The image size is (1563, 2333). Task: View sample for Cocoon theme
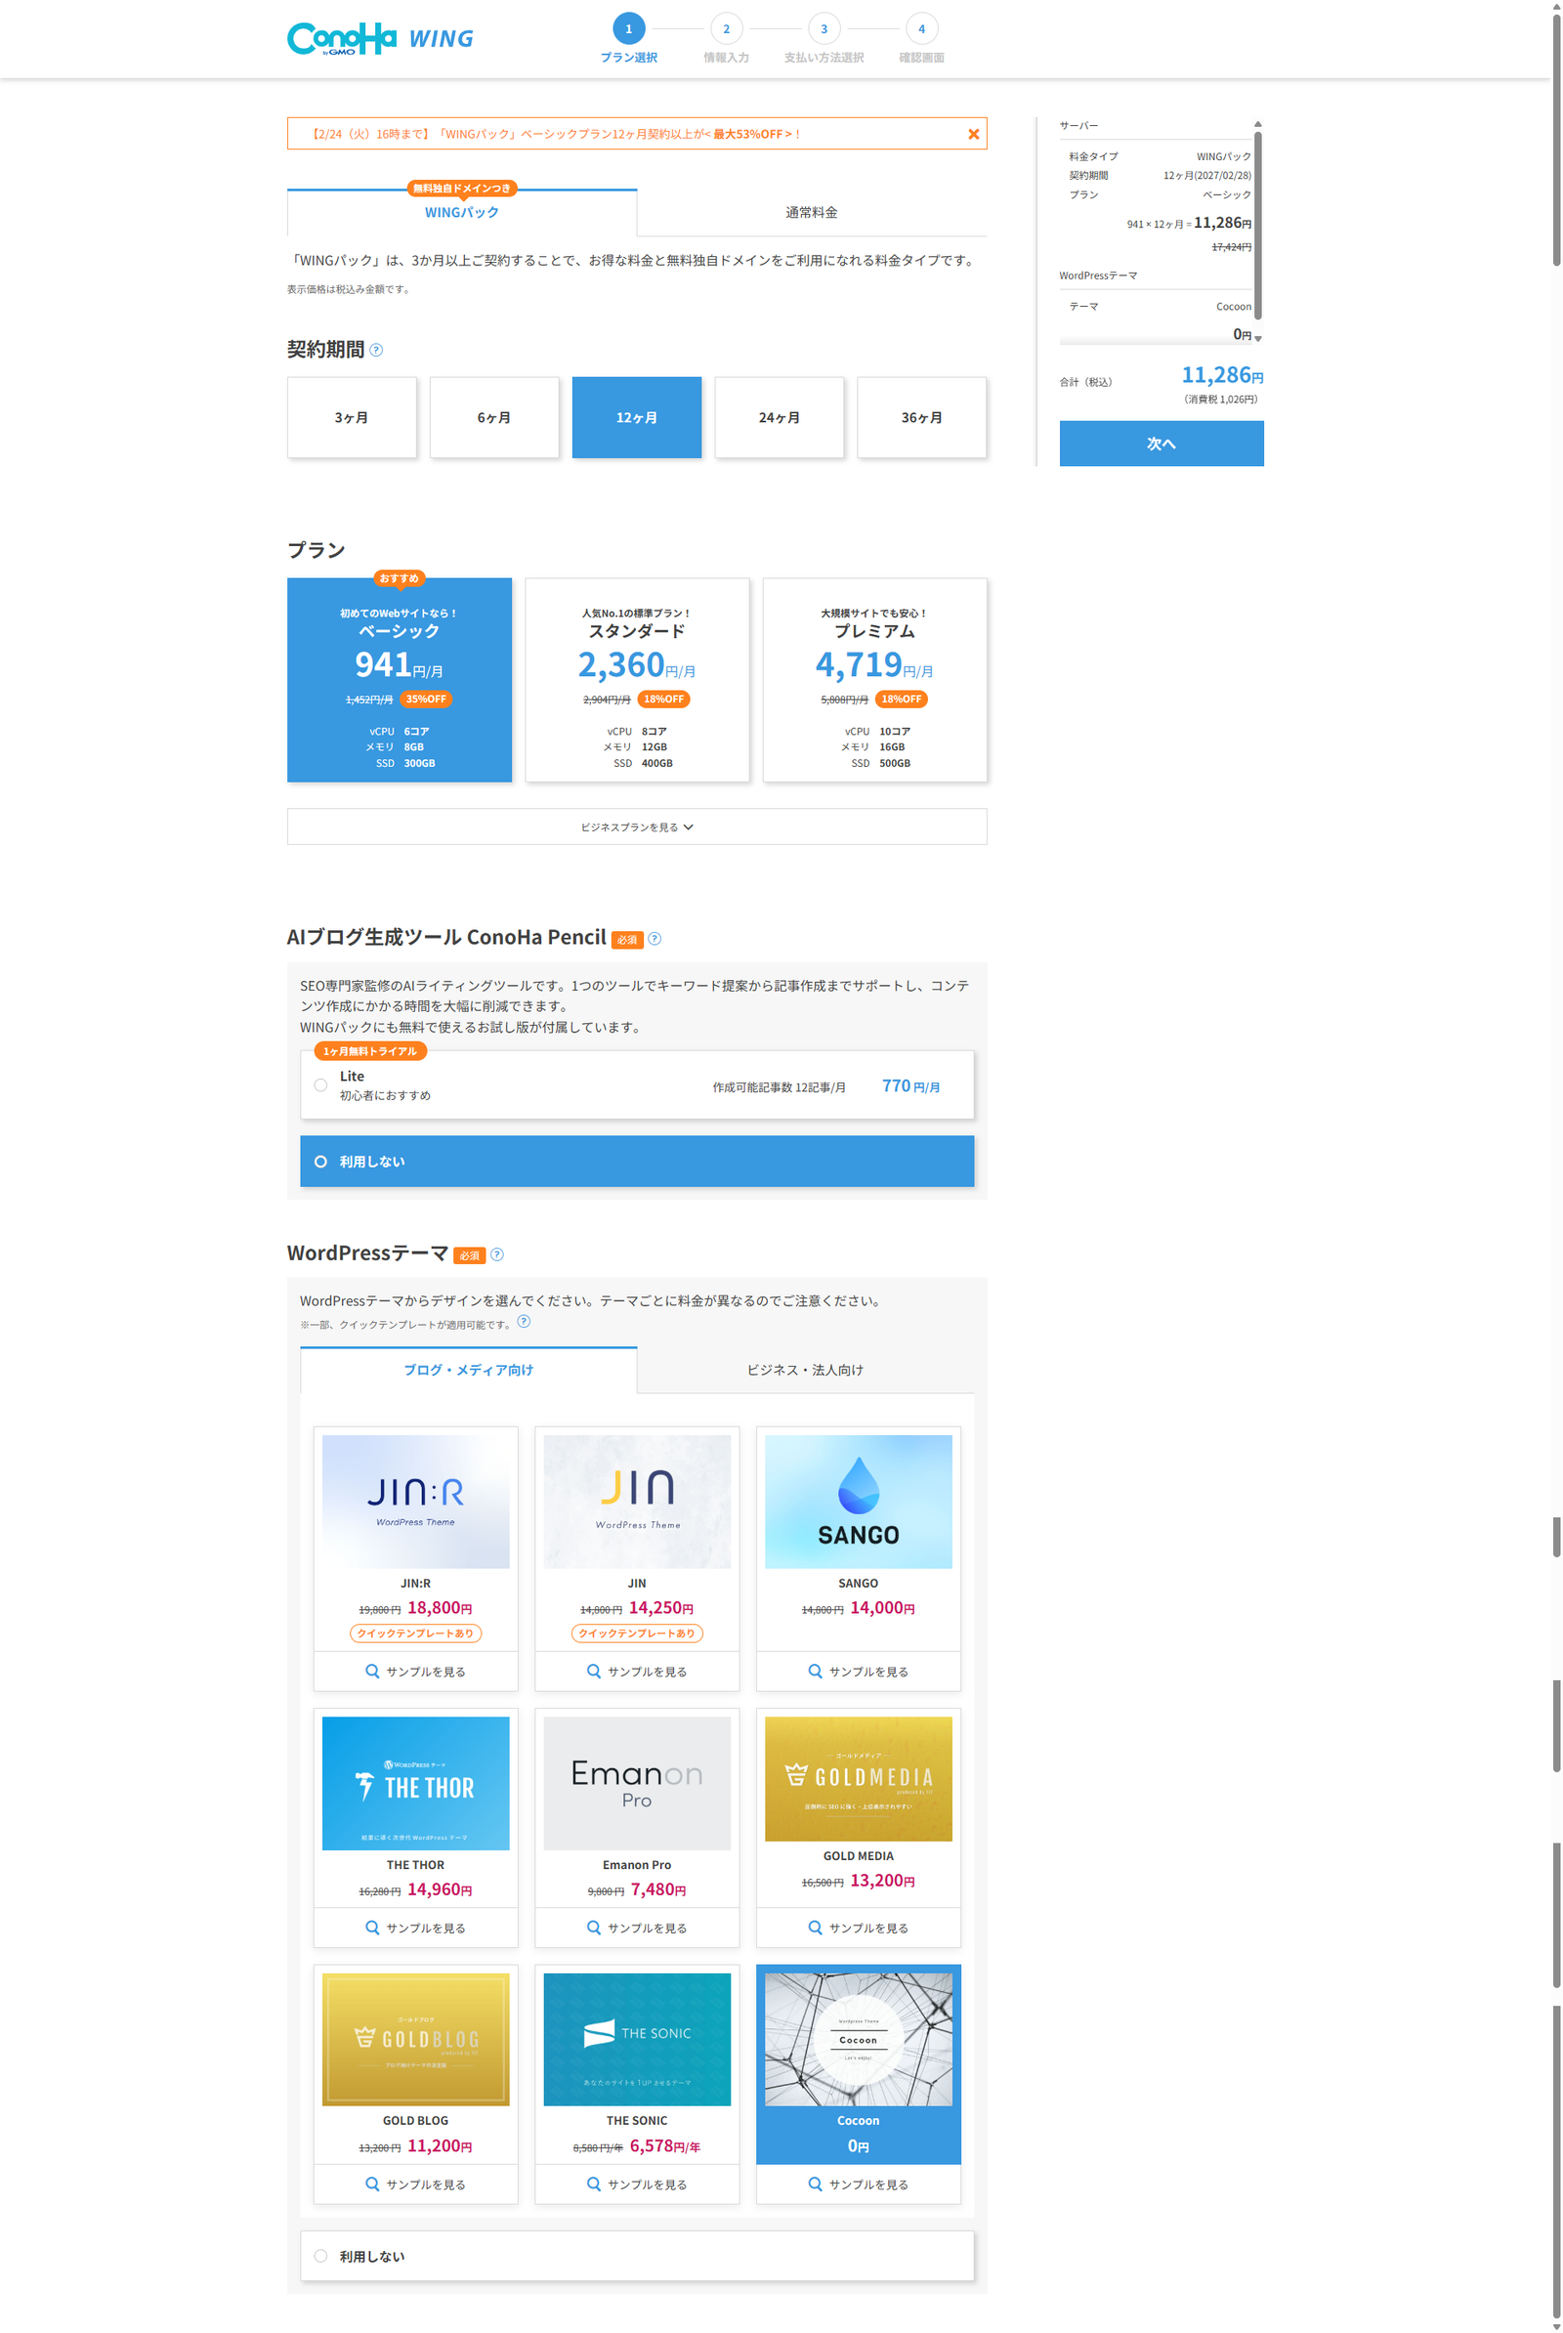[859, 2184]
